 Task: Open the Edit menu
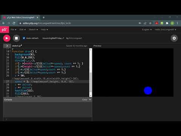(23, 29)
